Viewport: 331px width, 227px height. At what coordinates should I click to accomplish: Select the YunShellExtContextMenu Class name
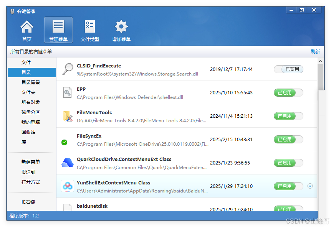[114, 183]
